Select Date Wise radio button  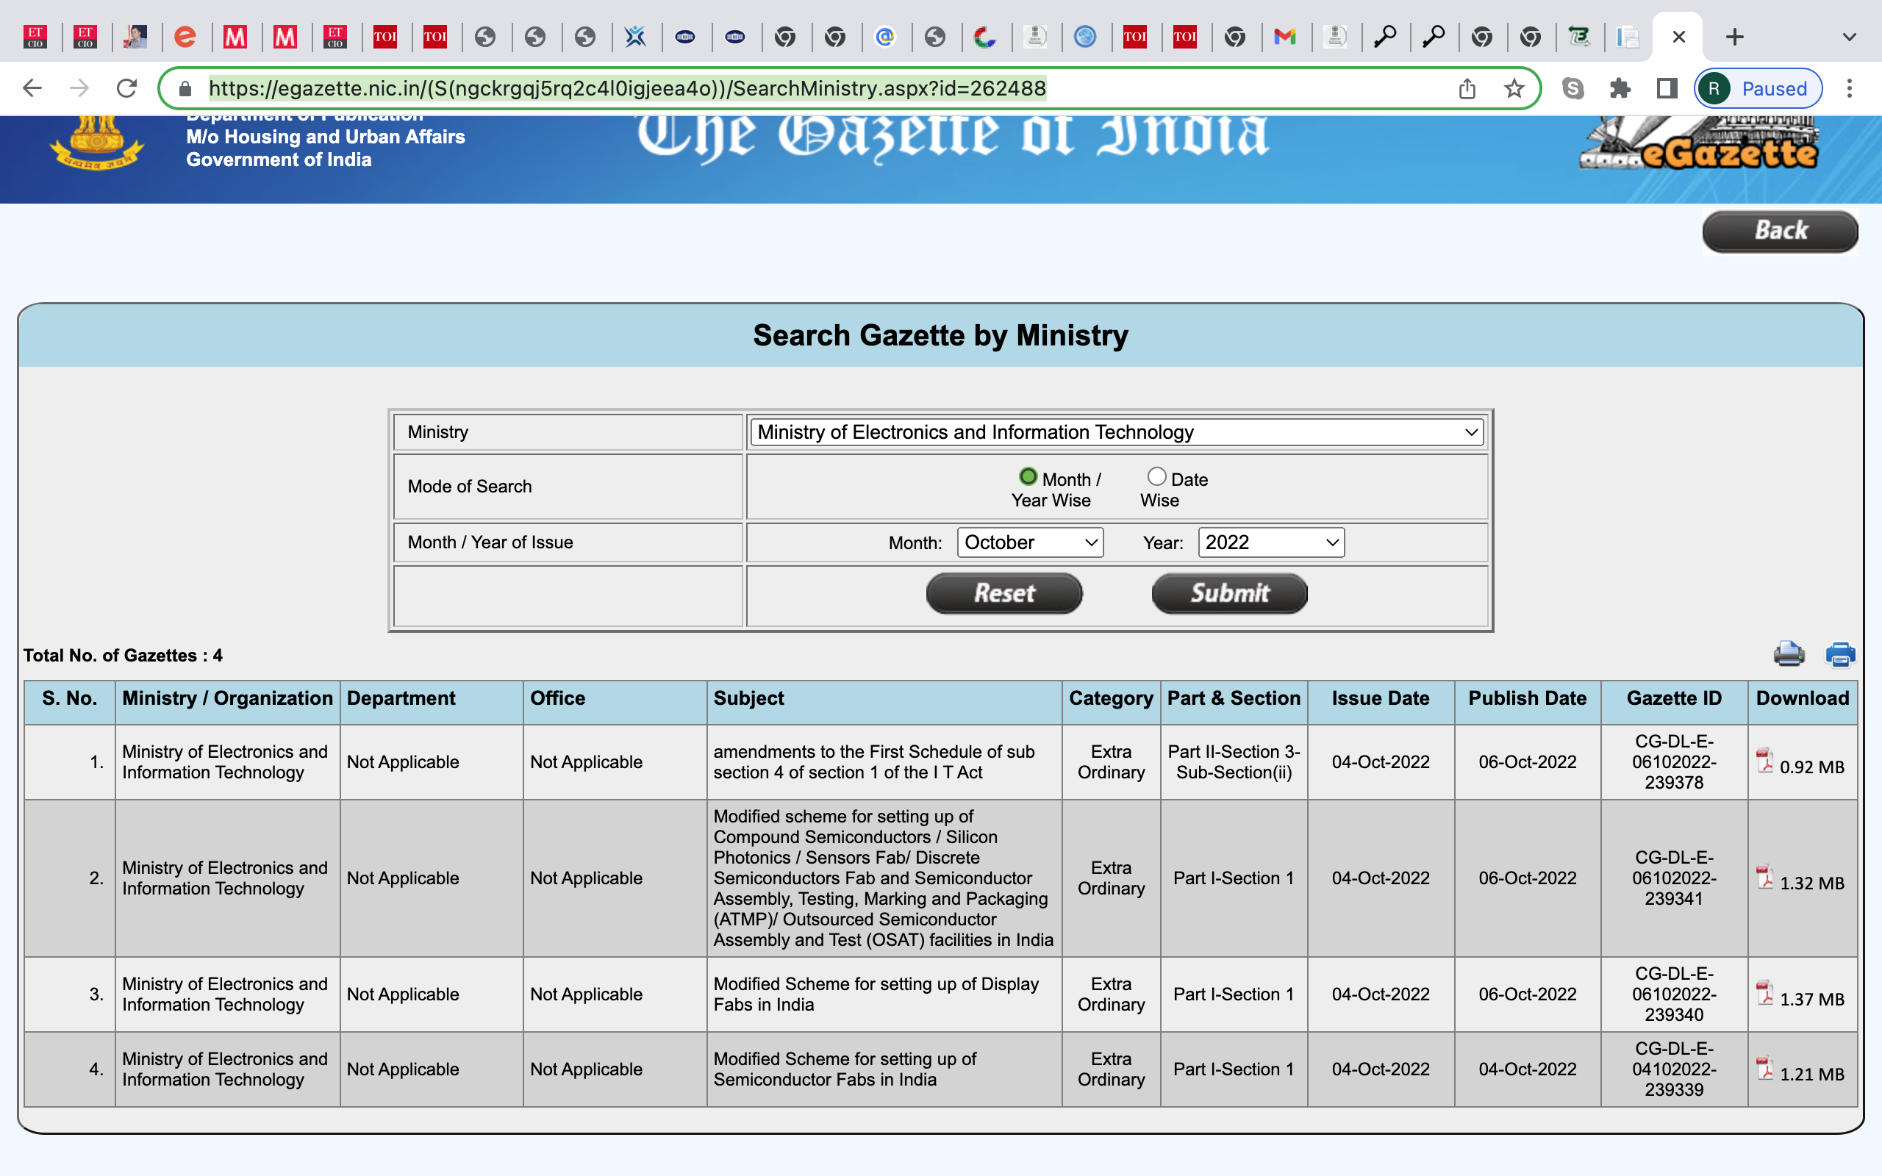(x=1156, y=476)
